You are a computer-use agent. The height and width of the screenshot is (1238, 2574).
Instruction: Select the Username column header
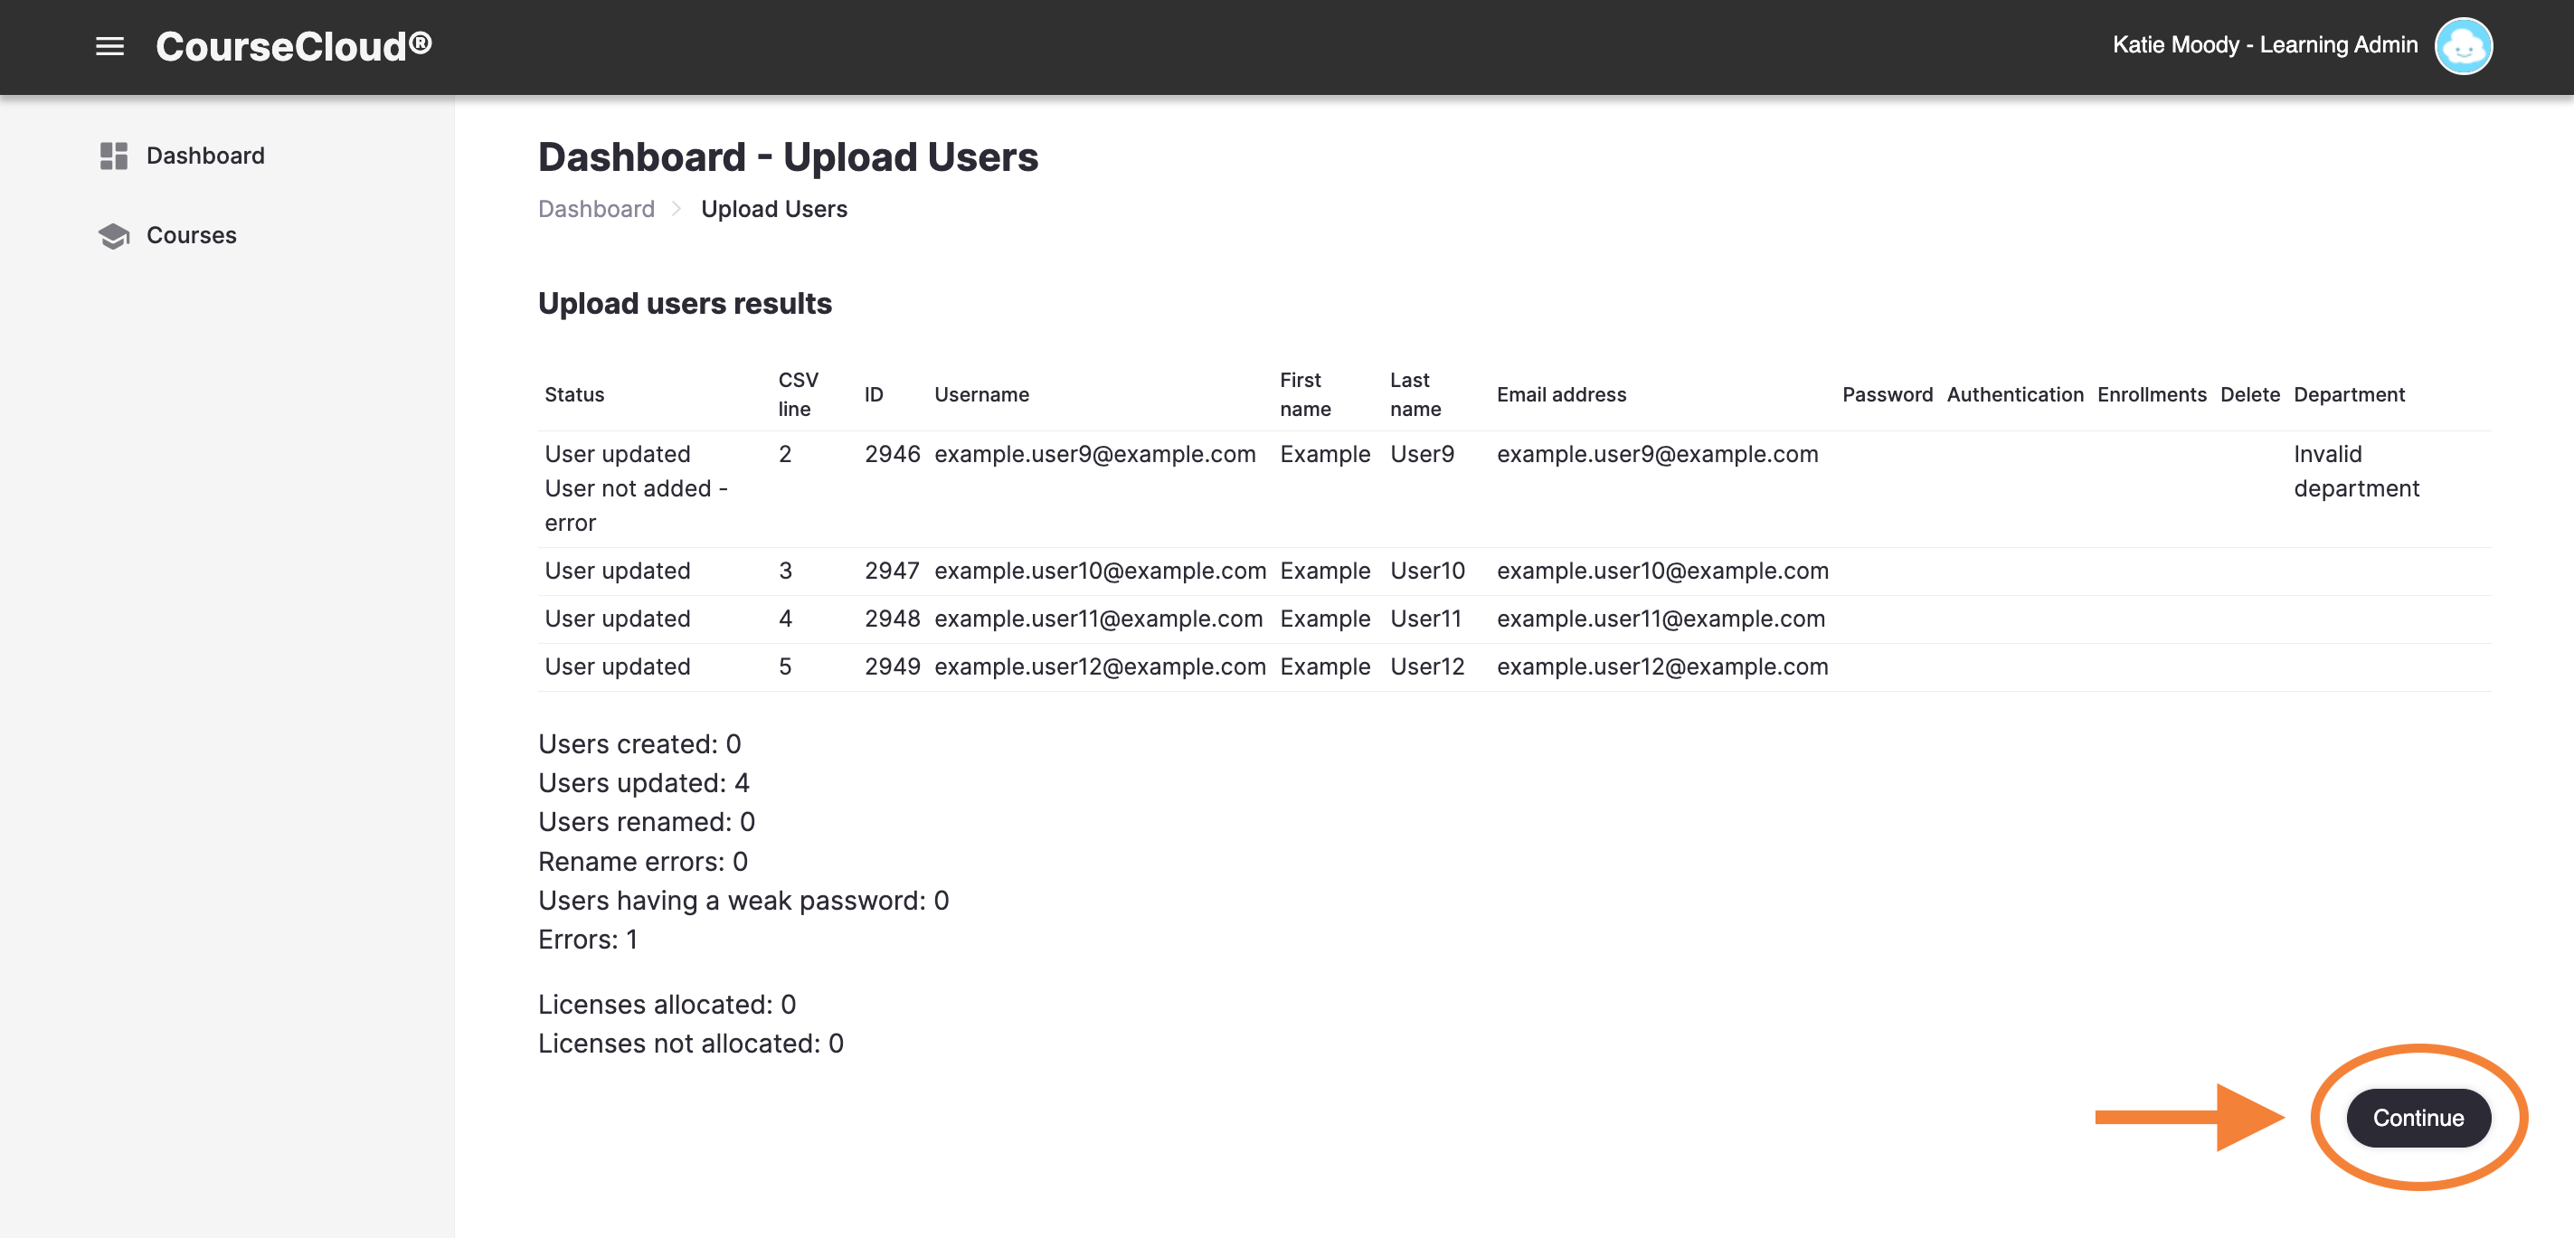981,394
